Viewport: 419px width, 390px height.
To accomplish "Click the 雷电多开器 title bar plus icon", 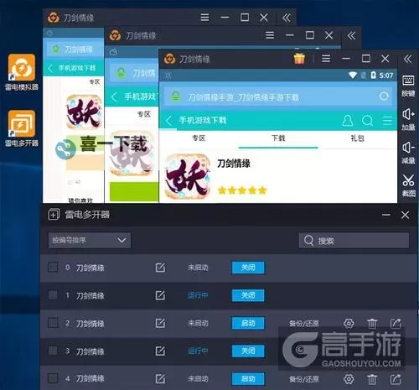I will click(x=54, y=215).
